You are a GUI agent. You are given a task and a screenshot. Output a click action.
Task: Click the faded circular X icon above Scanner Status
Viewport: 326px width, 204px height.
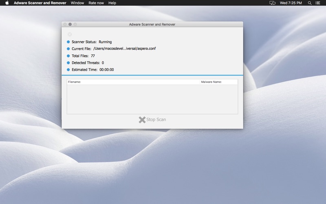[70, 34]
